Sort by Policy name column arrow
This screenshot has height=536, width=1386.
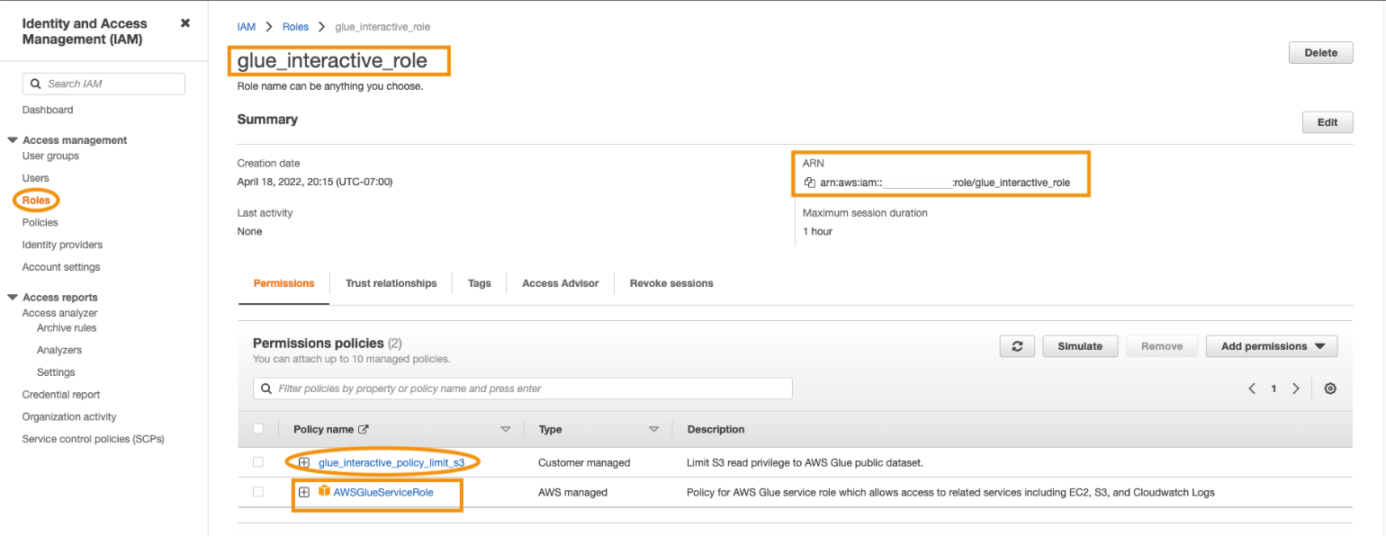505,430
